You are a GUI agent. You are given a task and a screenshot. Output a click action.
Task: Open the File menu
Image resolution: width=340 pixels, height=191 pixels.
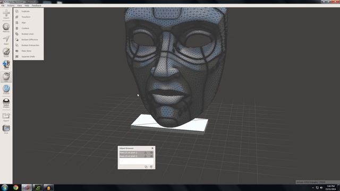click(x=3, y=5)
